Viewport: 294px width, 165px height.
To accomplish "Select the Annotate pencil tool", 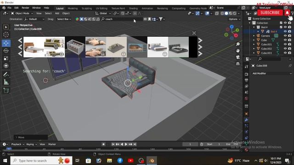I will tap(6, 74).
